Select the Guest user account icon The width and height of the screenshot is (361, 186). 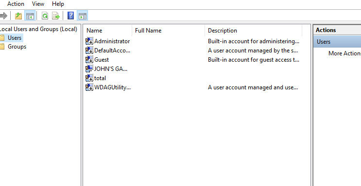click(x=89, y=60)
